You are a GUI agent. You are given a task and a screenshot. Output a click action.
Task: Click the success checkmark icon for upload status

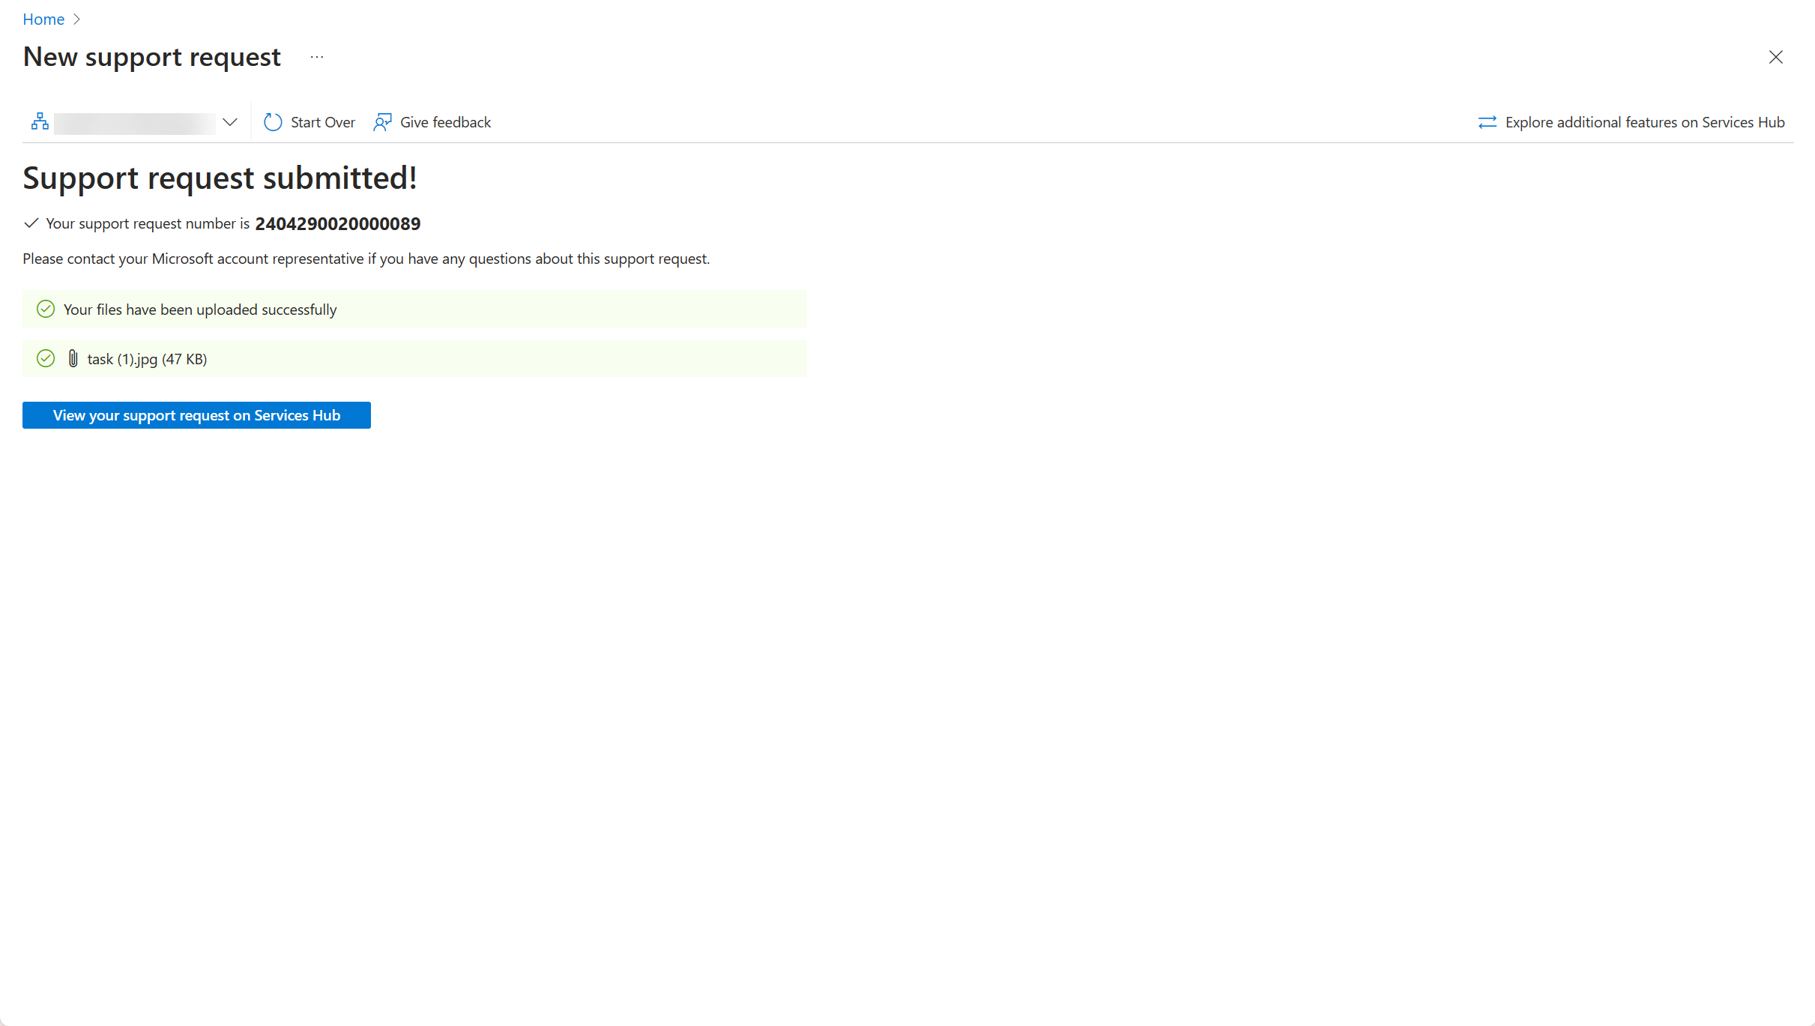45,310
